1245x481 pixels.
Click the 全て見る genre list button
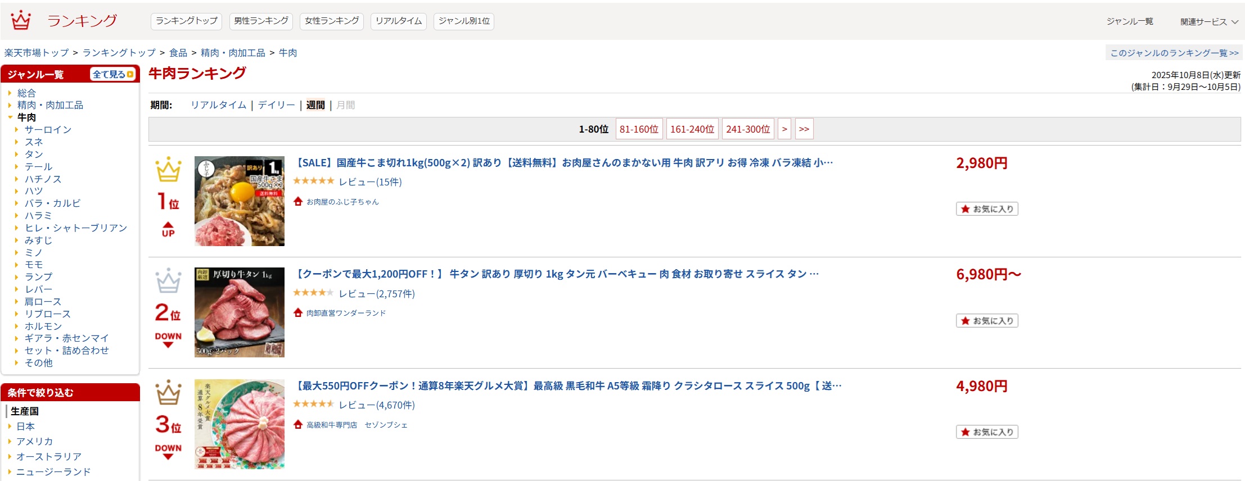click(x=113, y=74)
